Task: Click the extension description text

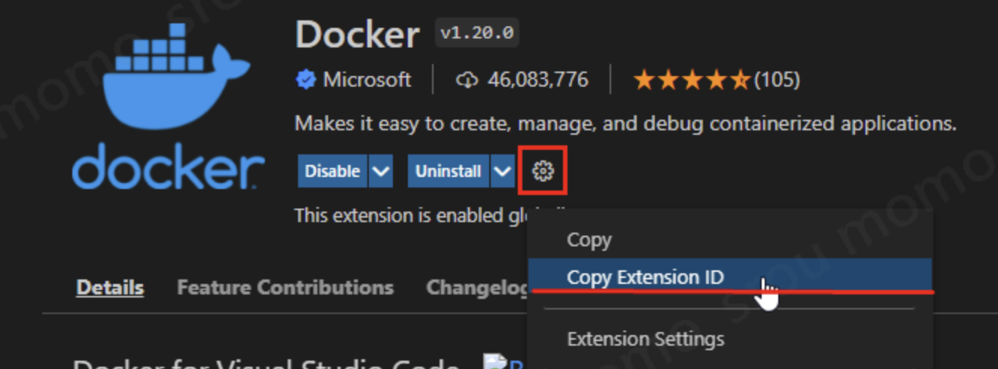Action: 625,124
